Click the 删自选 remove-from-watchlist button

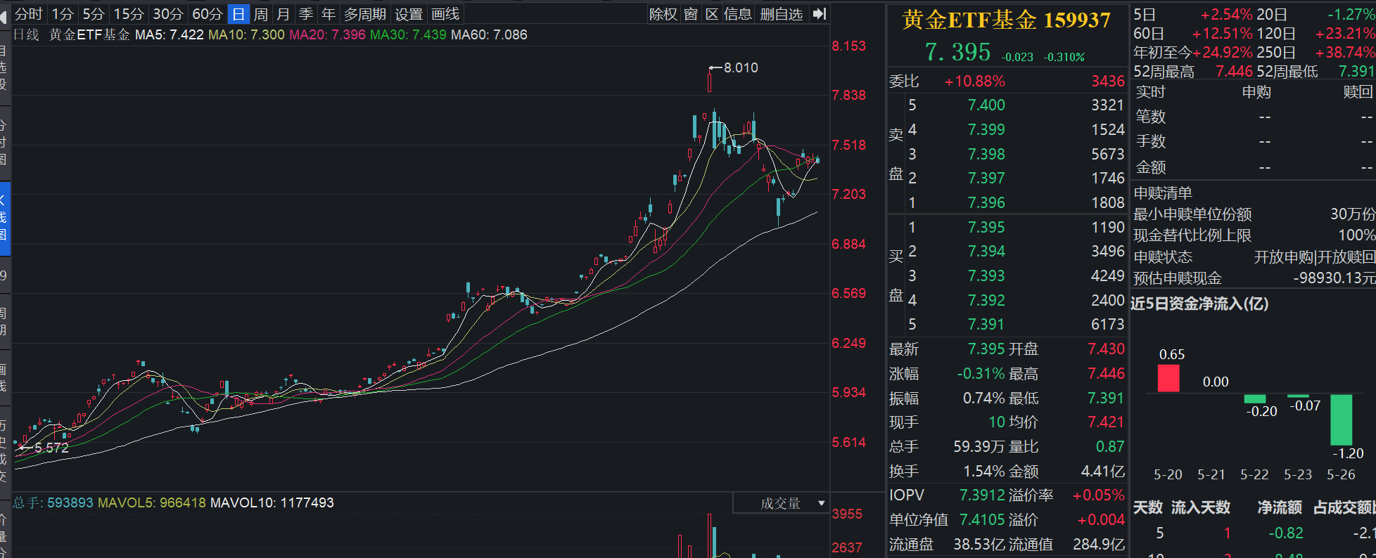pos(782,14)
